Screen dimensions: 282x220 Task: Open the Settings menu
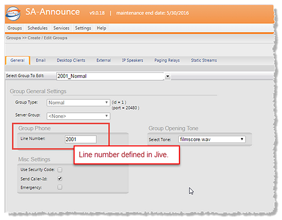(83, 28)
